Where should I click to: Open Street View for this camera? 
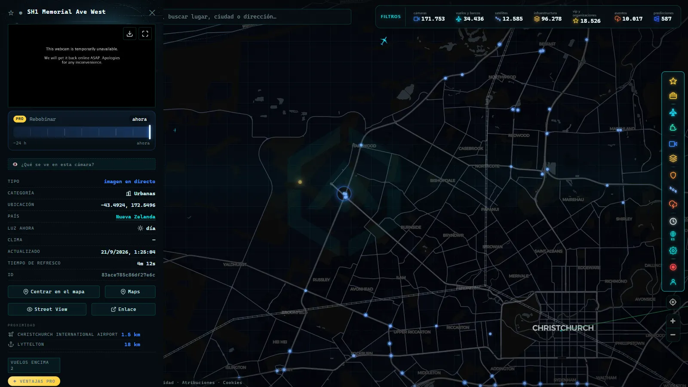tap(47, 309)
